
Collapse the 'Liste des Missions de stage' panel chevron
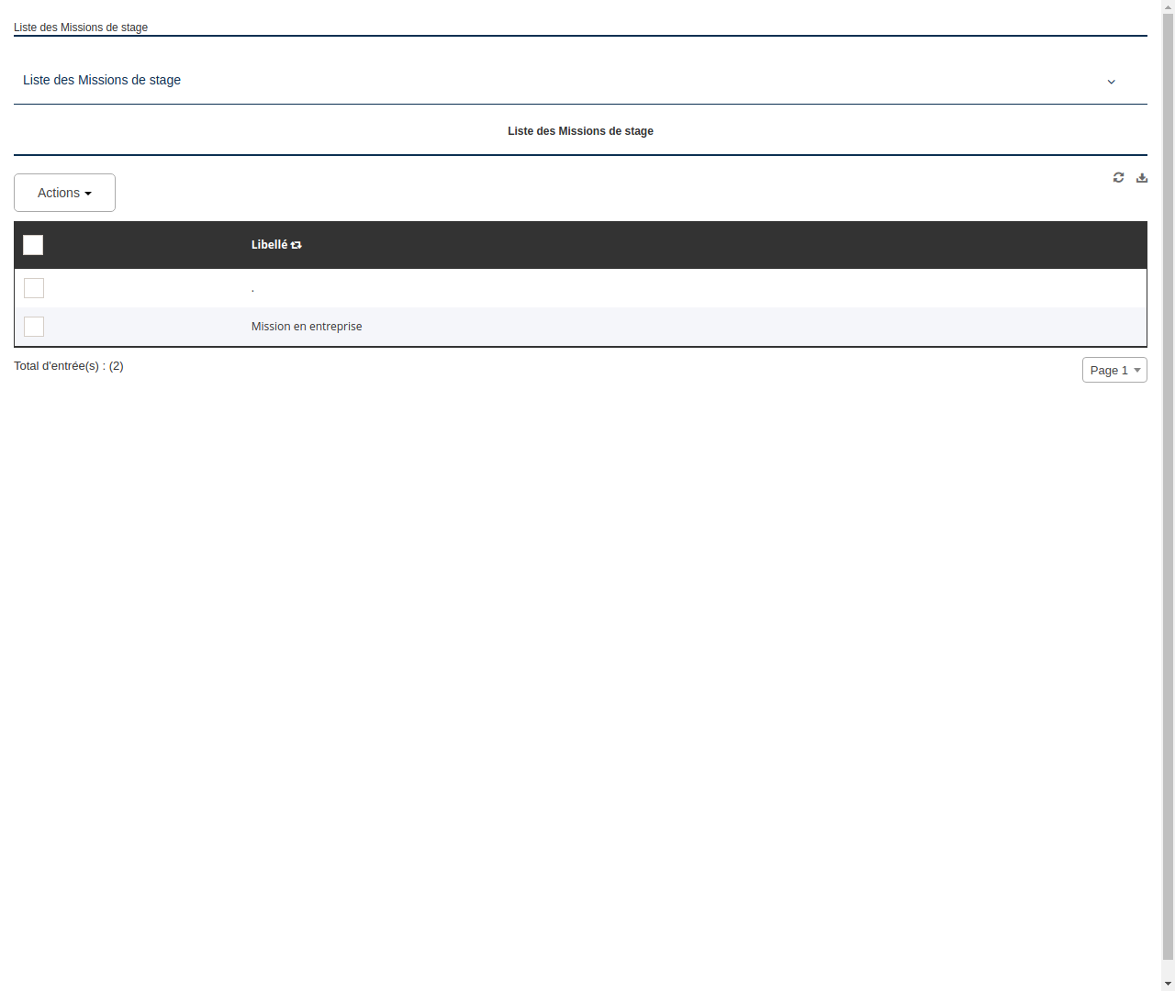pos(1111,82)
